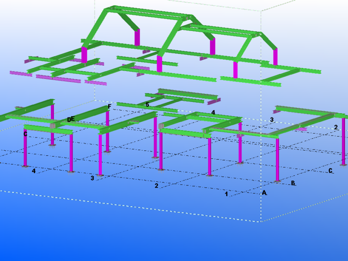The width and height of the screenshot is (348, 261).
Task: Click grid label 2 between labels 1 and 3
Action: 157,186
